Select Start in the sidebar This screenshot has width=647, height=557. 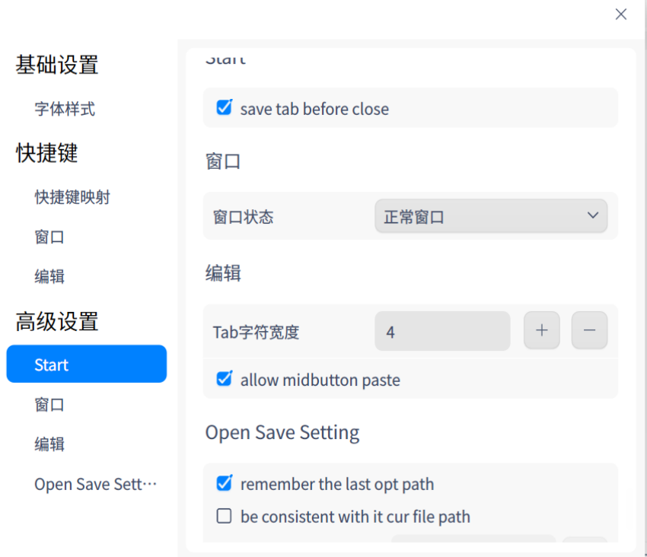[86, 364]
